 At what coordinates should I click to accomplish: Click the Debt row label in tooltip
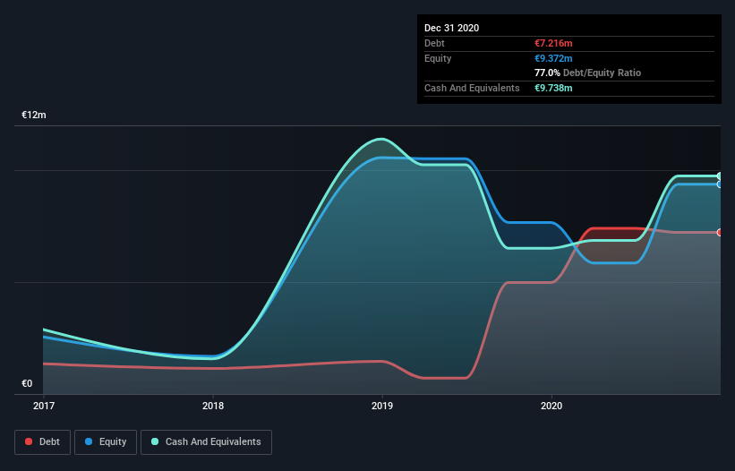[434, 43]
